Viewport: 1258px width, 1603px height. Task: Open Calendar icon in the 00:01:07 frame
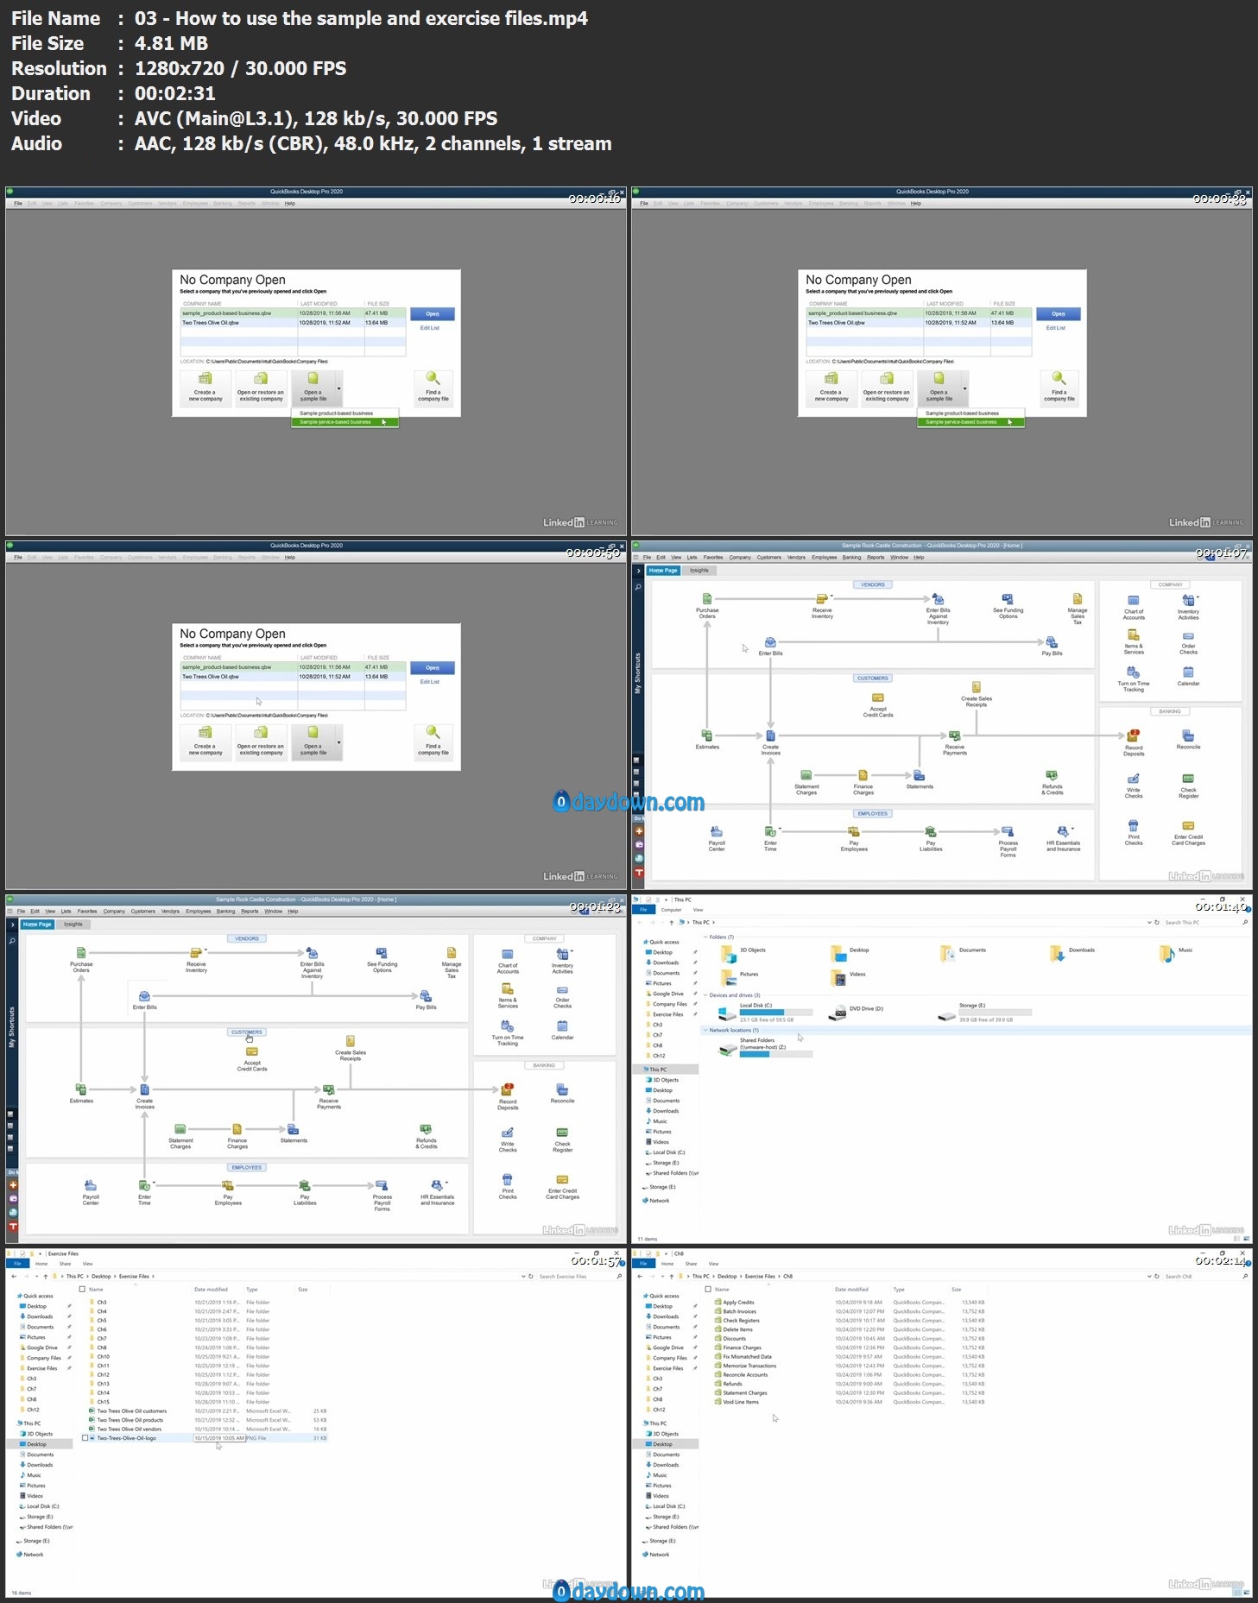(x=1188, y=672)
